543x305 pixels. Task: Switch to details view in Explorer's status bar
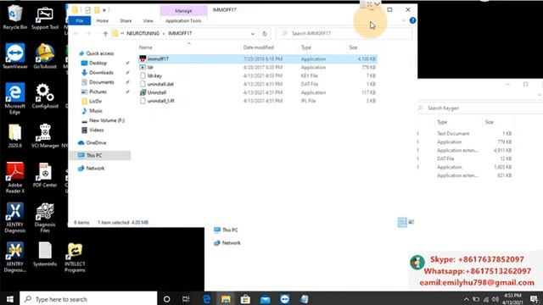[402, 222]
